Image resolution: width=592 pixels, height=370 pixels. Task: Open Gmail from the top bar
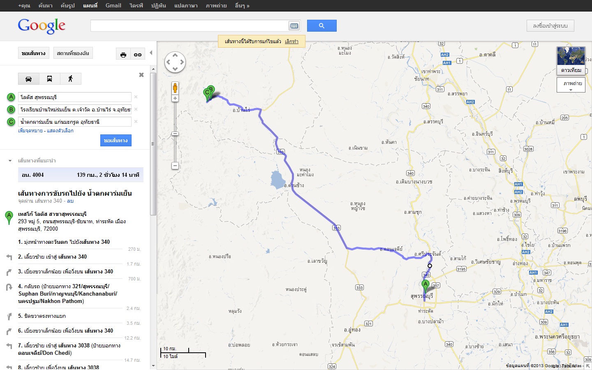click(113, 6)
